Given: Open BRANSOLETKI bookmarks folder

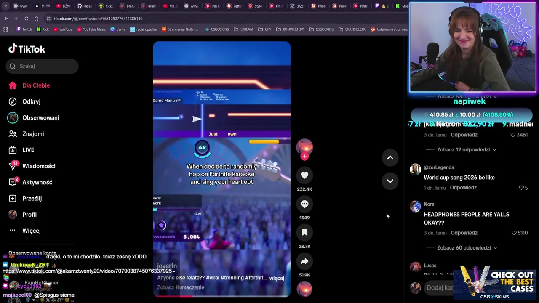Looking at the screenshot, I should click(352, 29).
